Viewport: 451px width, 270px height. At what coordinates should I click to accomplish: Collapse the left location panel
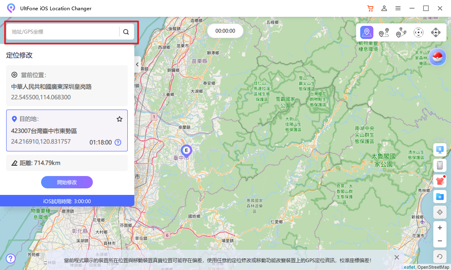click(137, 64)
